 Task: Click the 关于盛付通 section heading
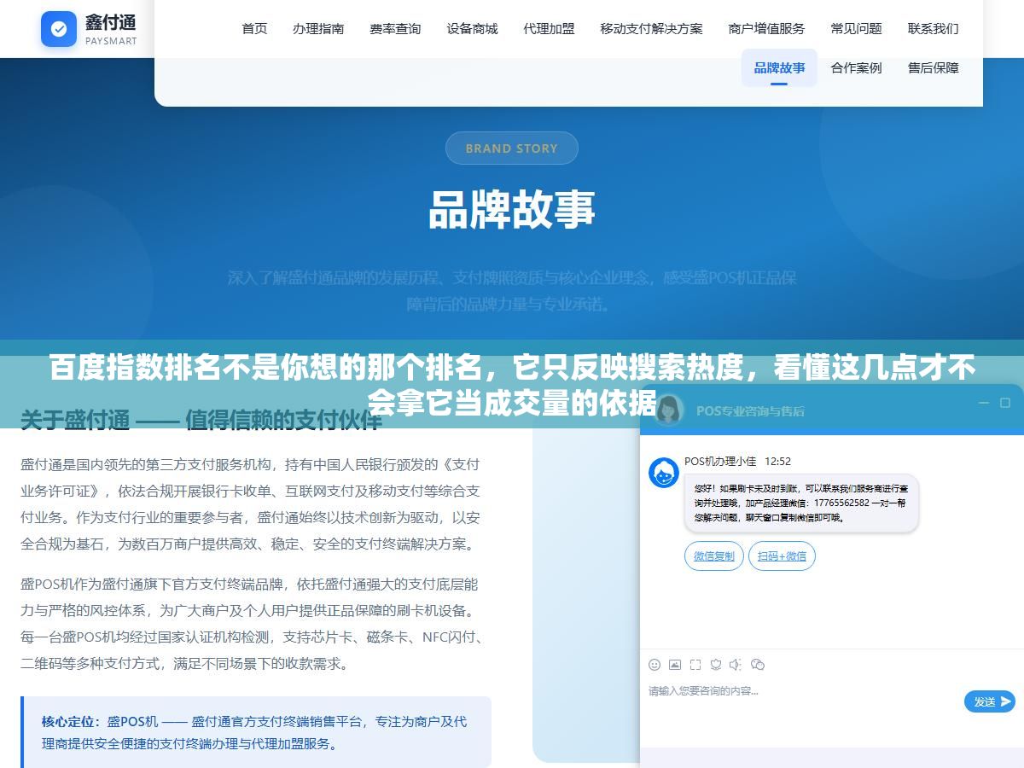pos(201,420)
